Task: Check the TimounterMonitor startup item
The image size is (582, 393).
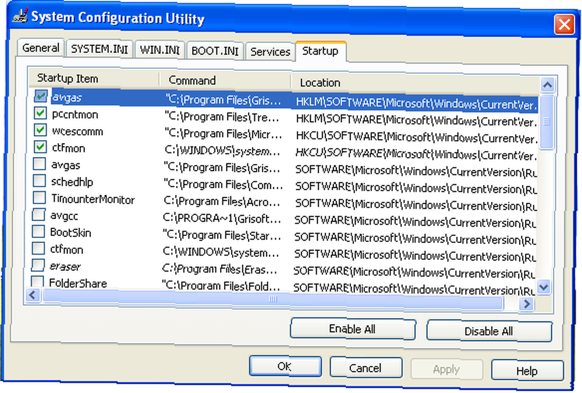Action: click(40, 198)
